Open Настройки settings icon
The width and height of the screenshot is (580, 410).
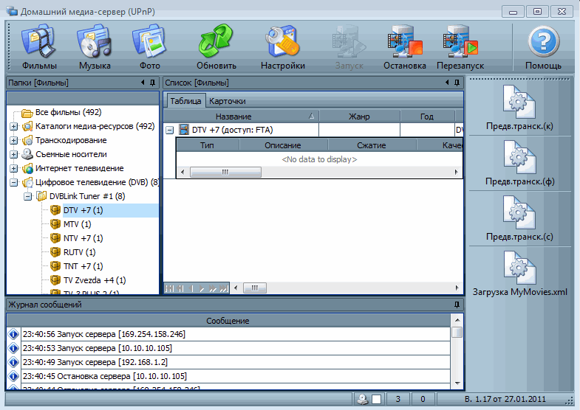pos(282,47)
